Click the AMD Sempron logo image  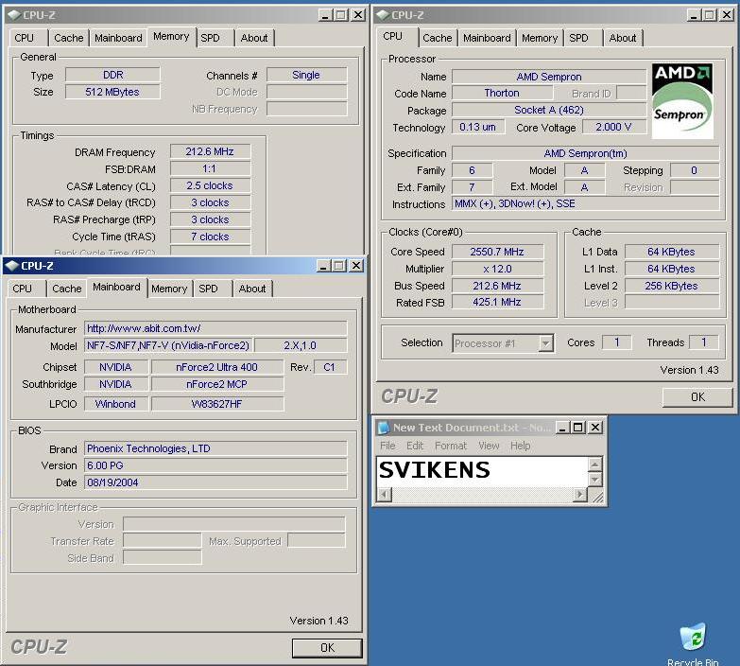682,101
